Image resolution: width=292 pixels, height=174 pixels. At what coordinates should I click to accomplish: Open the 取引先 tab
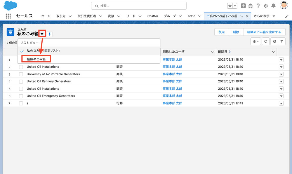pyautogui.click(x=61, y=16)
